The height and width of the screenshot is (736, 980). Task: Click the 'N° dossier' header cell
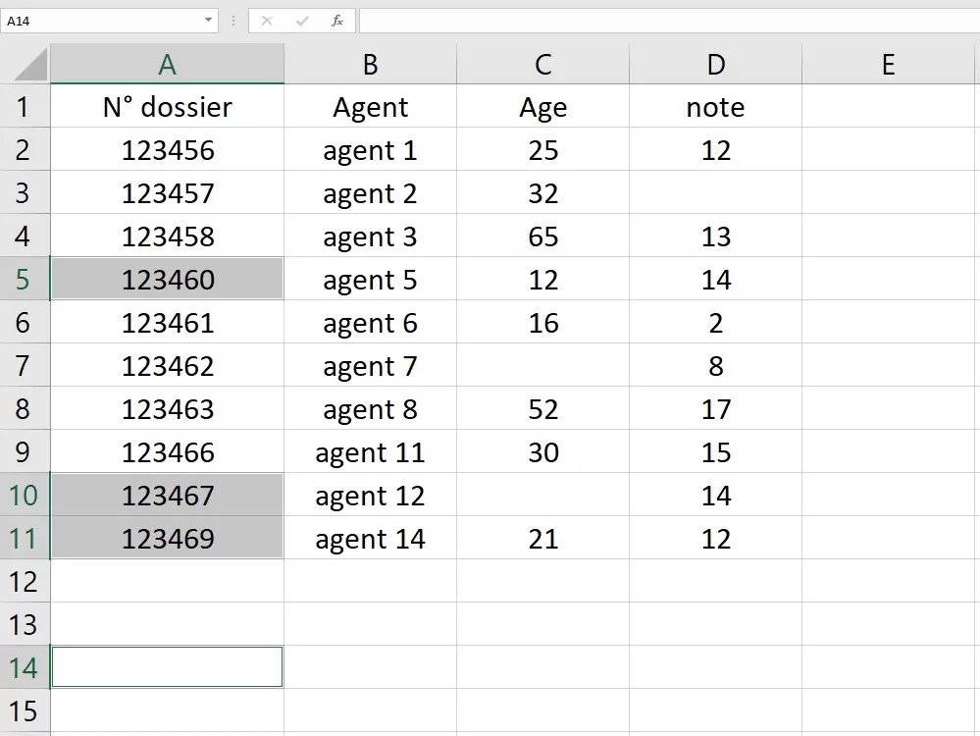(167, 106)
